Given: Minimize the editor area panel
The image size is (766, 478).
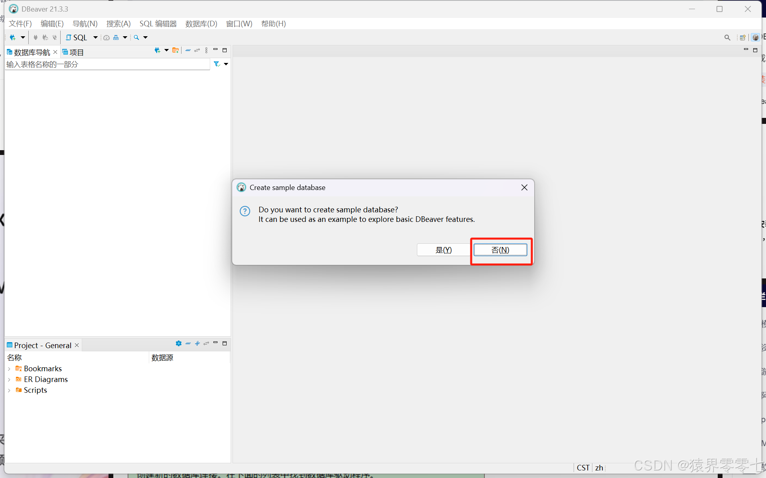Looking at the screenshot, I should coord(746,50).
